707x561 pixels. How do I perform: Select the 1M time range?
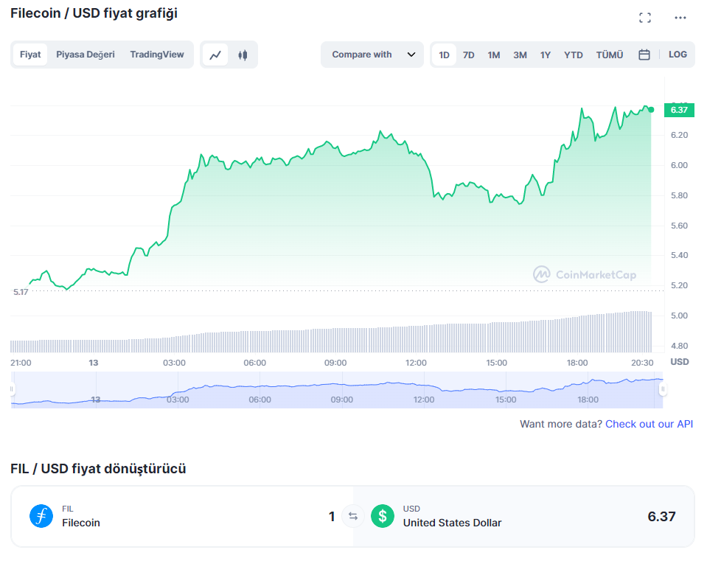click(494, 55)
